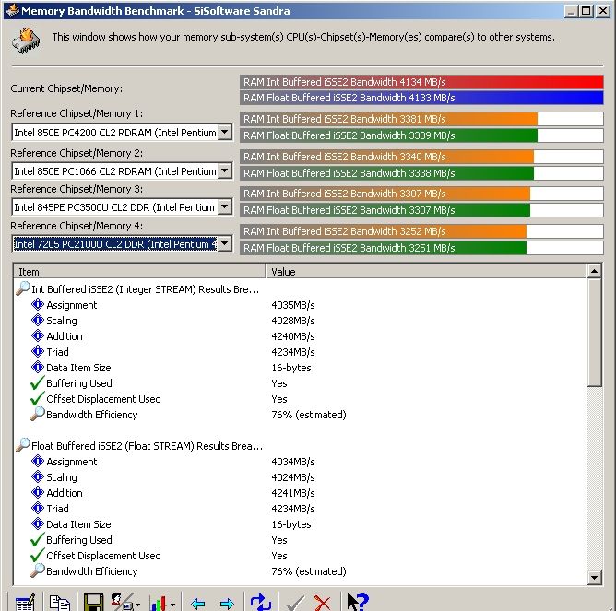Viewport: 616px width, 611px height.
Task: Open Reference Chipset/Memory 3 dropdown arrow
Action: click(225, 206)
